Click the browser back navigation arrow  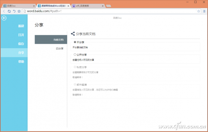coord(4,11)
